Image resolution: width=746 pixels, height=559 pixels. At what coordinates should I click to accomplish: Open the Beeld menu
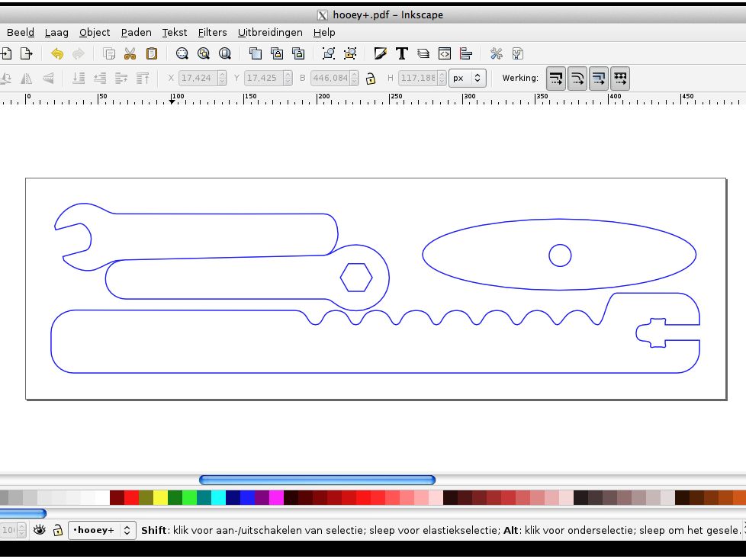(20, 32)
